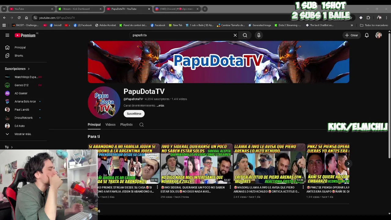Open the 12:37 IWO Sideral video thumbnail
Image resolution: width=391 pixels, height=220 pixels.
click(x=196, y=163)
